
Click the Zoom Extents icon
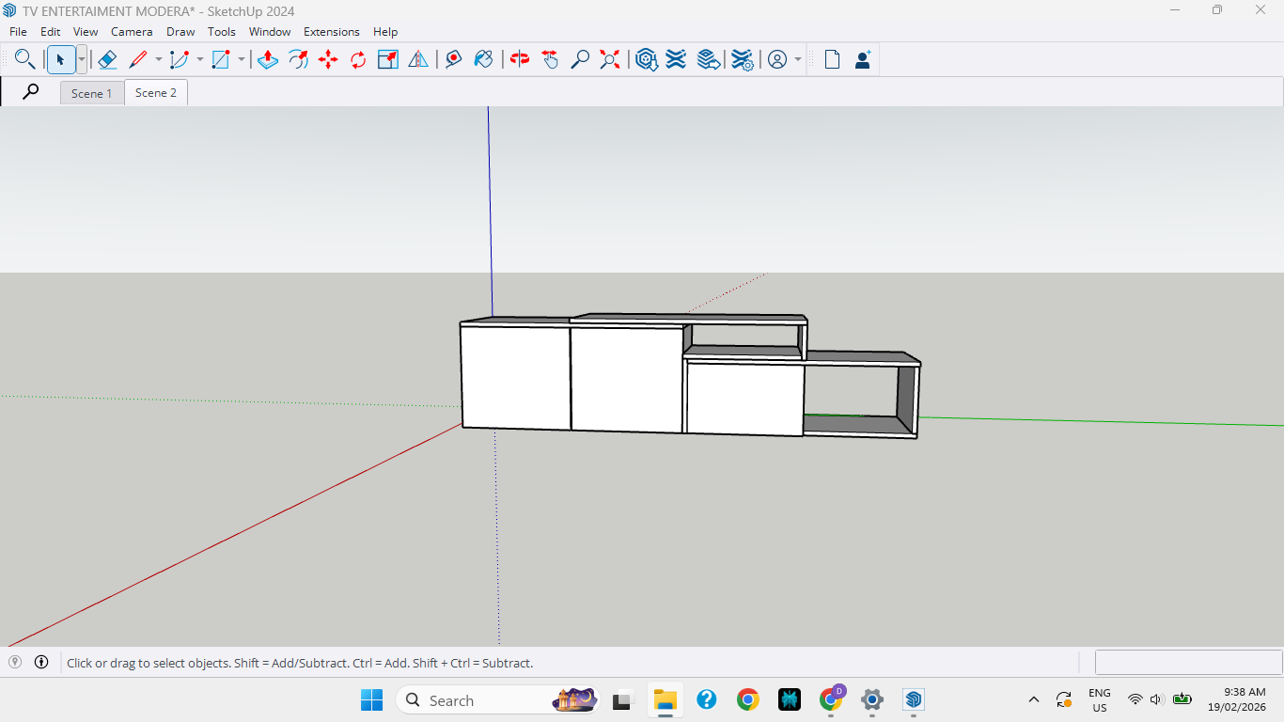click(610, 60)
